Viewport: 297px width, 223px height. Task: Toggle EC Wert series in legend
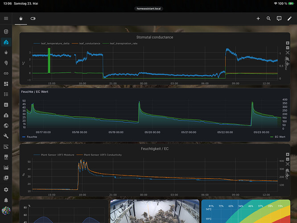click(x=278, y=137)
